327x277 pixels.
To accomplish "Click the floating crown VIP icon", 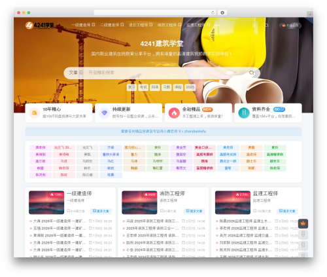I will [x=303, y=223].
